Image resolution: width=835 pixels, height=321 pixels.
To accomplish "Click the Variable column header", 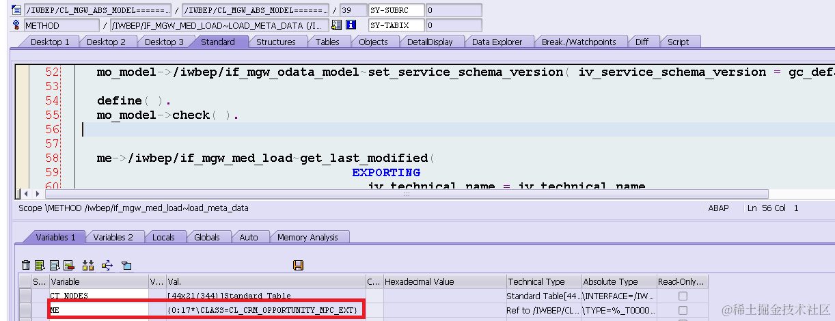I will [98, 281].
